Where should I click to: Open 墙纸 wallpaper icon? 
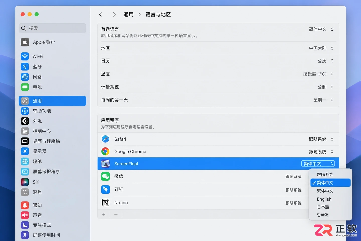(x=25, y=161)
